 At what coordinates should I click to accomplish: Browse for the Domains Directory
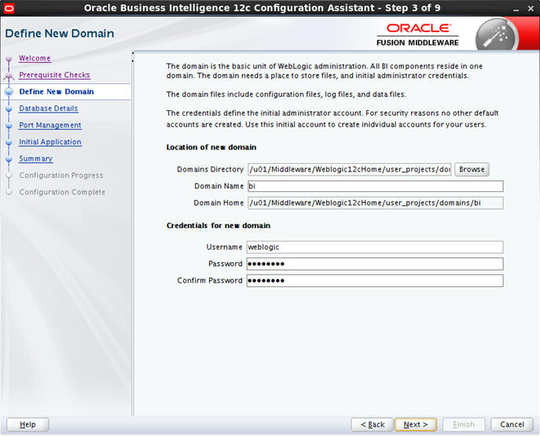472,169
